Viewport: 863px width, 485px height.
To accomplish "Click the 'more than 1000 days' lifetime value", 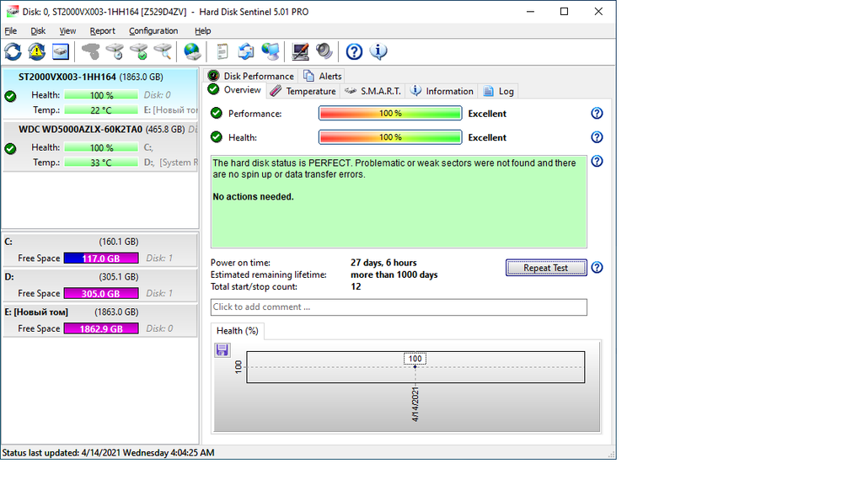I will (x=394, y=274).
